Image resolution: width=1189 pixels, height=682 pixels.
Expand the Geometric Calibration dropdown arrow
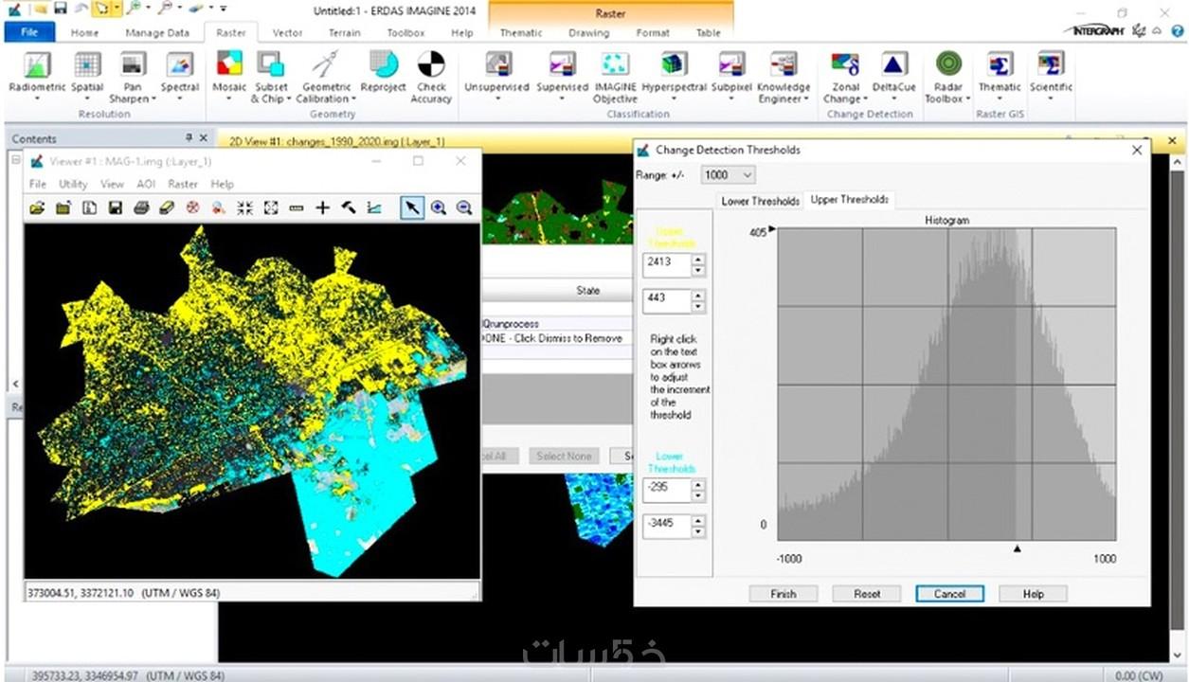[x=353, y=99]
